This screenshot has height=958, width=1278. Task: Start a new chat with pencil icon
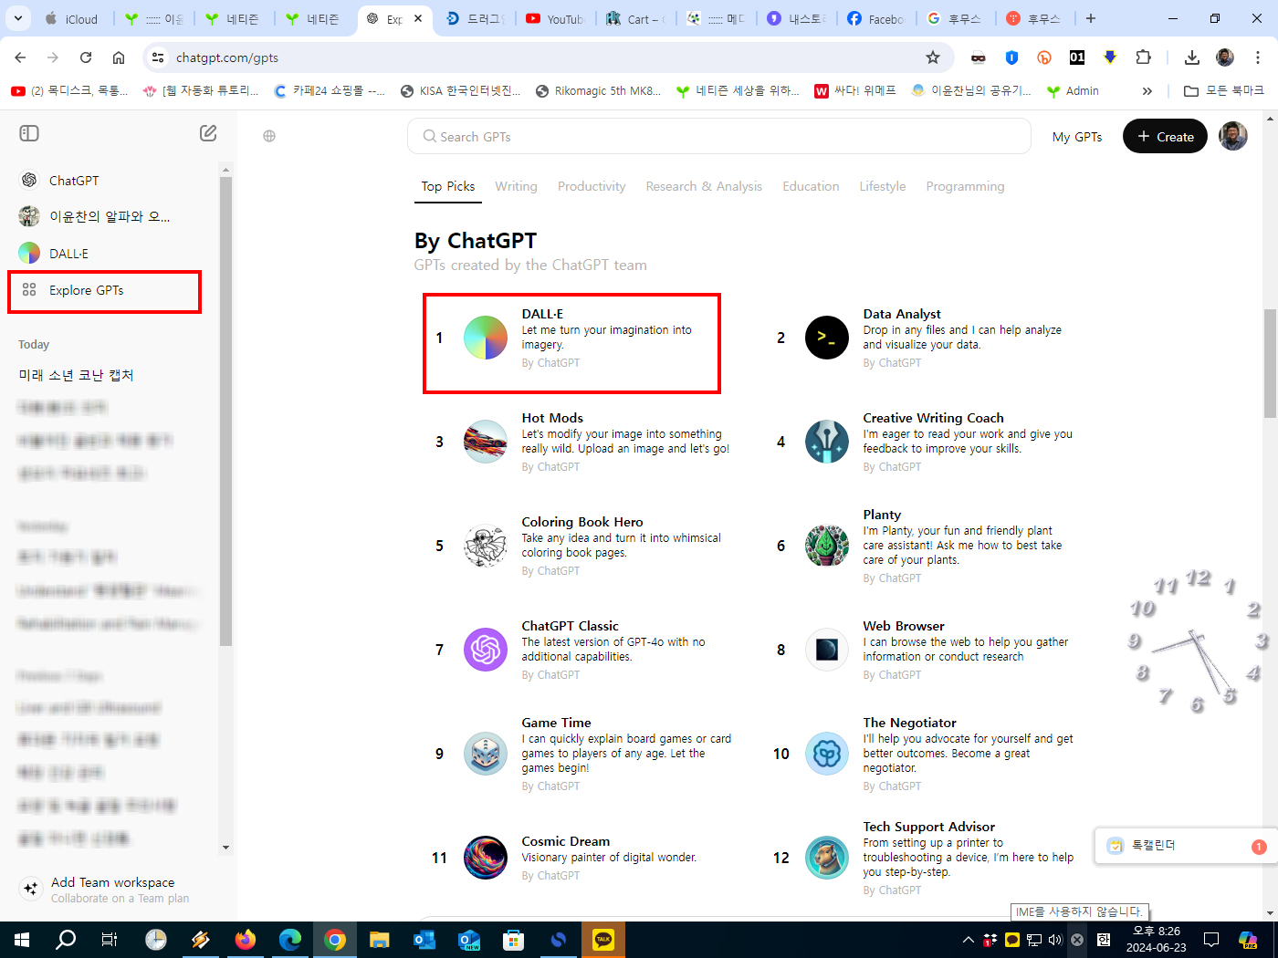[208, 133]
